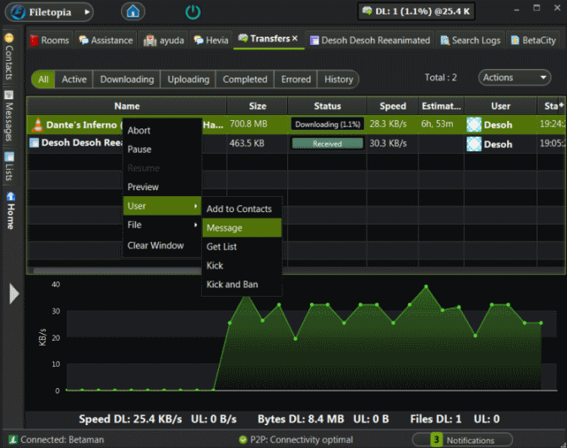This screenshot has height=448, width=567.
Task: Open the Lists sidebar tab
Action: [x=9, y=167]
